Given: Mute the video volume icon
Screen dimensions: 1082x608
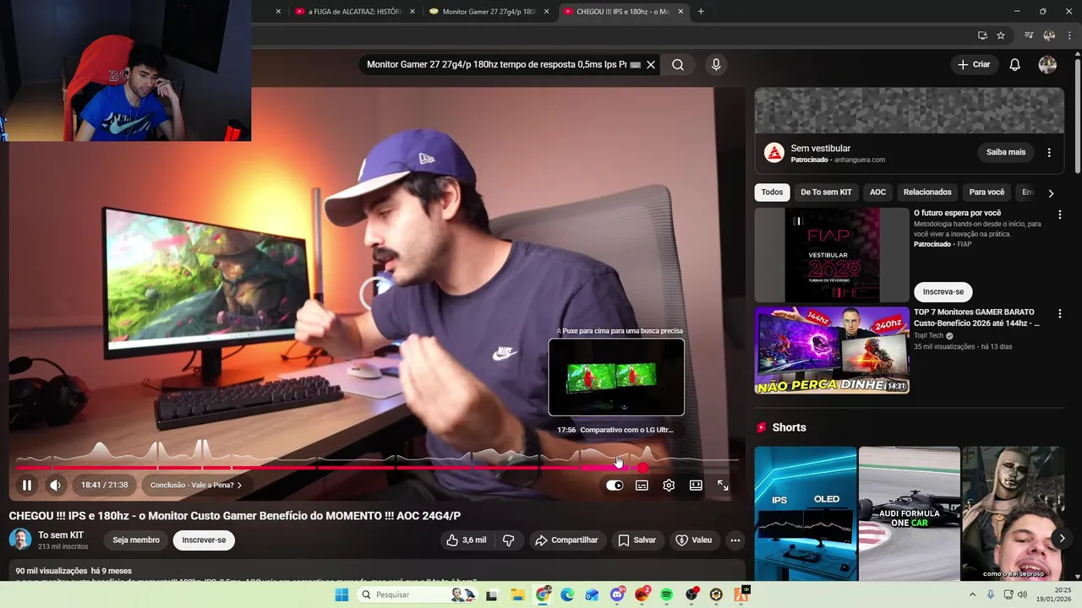Looking at the screenshot, I should pos(55,486).
